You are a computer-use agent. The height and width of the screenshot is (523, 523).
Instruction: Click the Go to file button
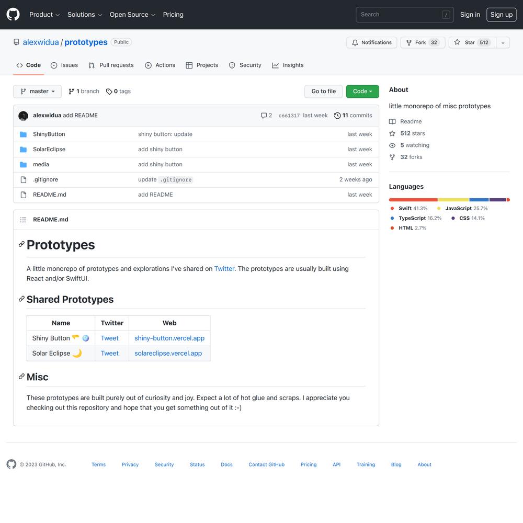coord(324,92)
